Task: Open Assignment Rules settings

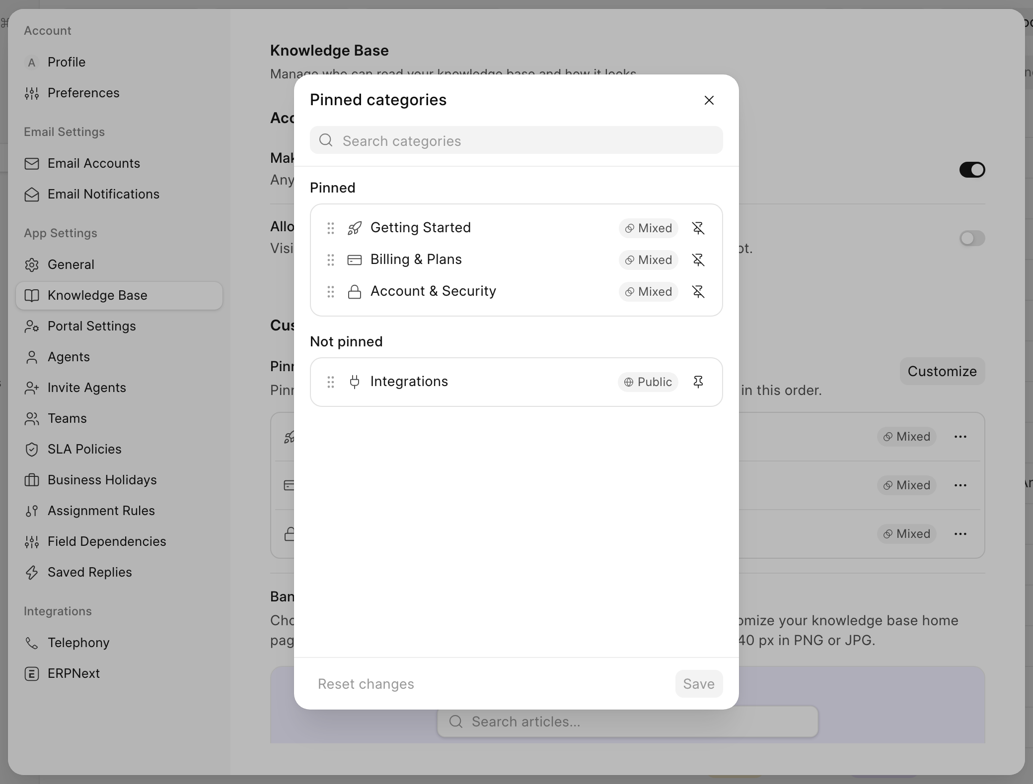Action: point(119,511)
